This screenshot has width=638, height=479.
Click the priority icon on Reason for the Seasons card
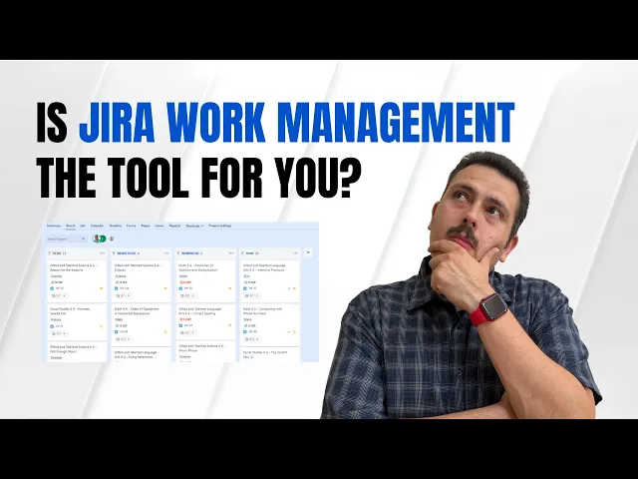102,288
